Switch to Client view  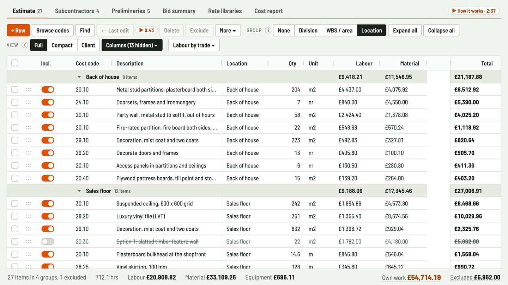(x=88, y=45)
